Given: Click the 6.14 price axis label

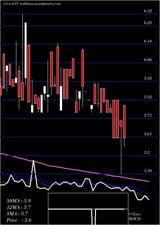Looking at the screenshot, I should pos(148,41).
